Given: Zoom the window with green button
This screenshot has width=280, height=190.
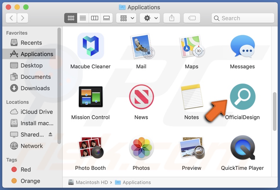Looking at the screenshot, I should (x=26, y=7).
